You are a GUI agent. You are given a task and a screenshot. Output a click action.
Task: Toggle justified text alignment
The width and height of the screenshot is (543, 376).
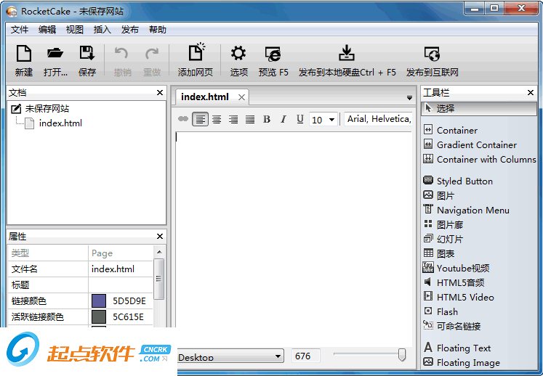(x=250, y=119)
